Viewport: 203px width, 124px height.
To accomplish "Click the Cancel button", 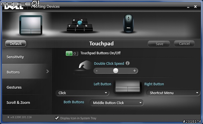I will tap(184, 44).
